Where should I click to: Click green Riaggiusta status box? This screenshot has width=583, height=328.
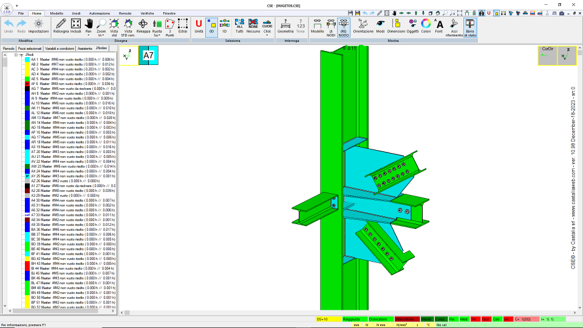(x=355, y=319)
